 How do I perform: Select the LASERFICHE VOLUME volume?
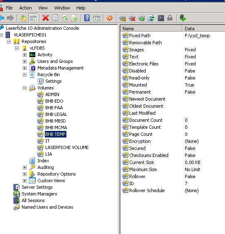67,147
